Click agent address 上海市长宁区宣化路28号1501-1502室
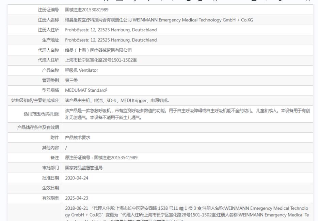318x221 pixels. point(101,60)
